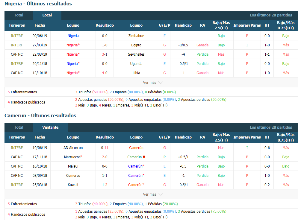Click Ganada in the Kuwait row

[x=202, y=185]
